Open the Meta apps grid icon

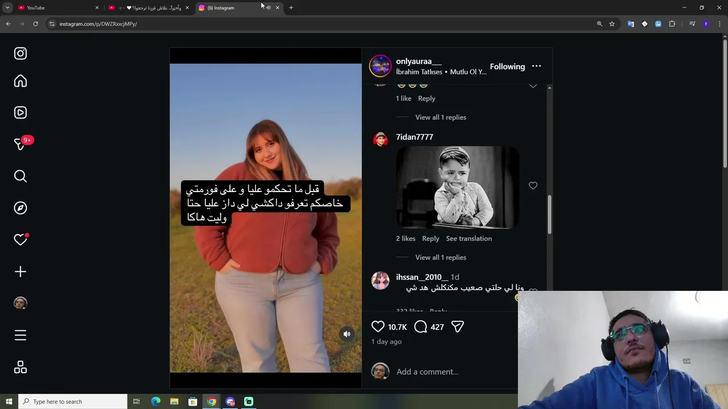(x=20, y=368)
